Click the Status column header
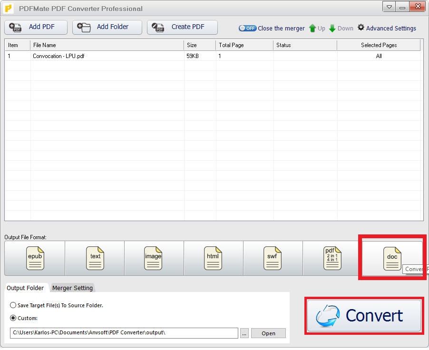429x350 pixels. coord(305,45)
